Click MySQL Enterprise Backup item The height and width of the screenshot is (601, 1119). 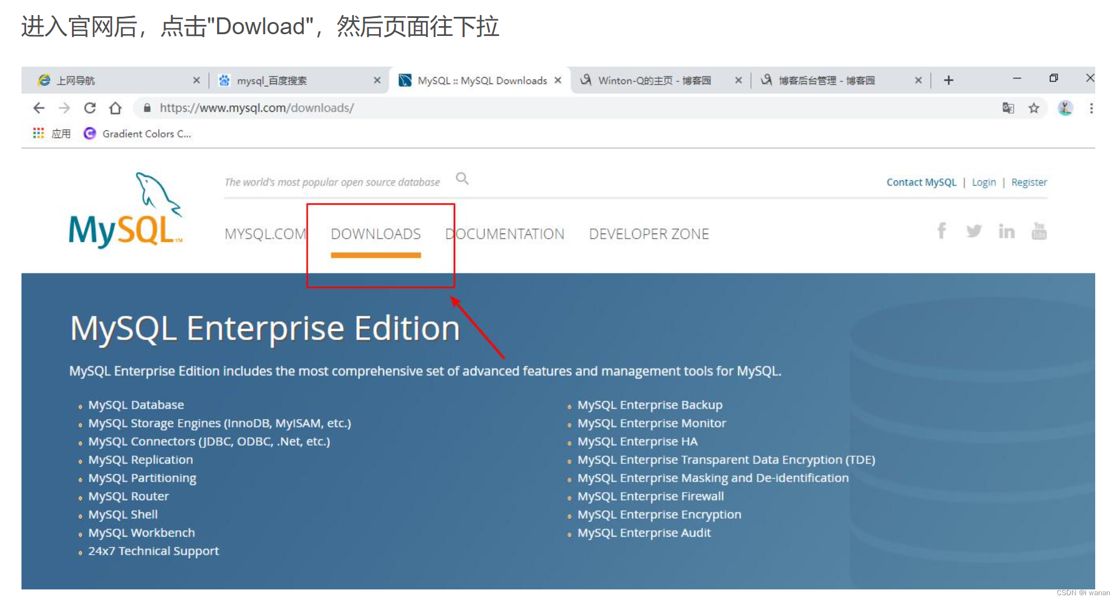(x=650, y=405)
